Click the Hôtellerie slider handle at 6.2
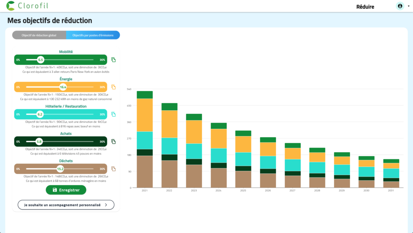This screenshot has width=413, height=233. pos(40,114)
